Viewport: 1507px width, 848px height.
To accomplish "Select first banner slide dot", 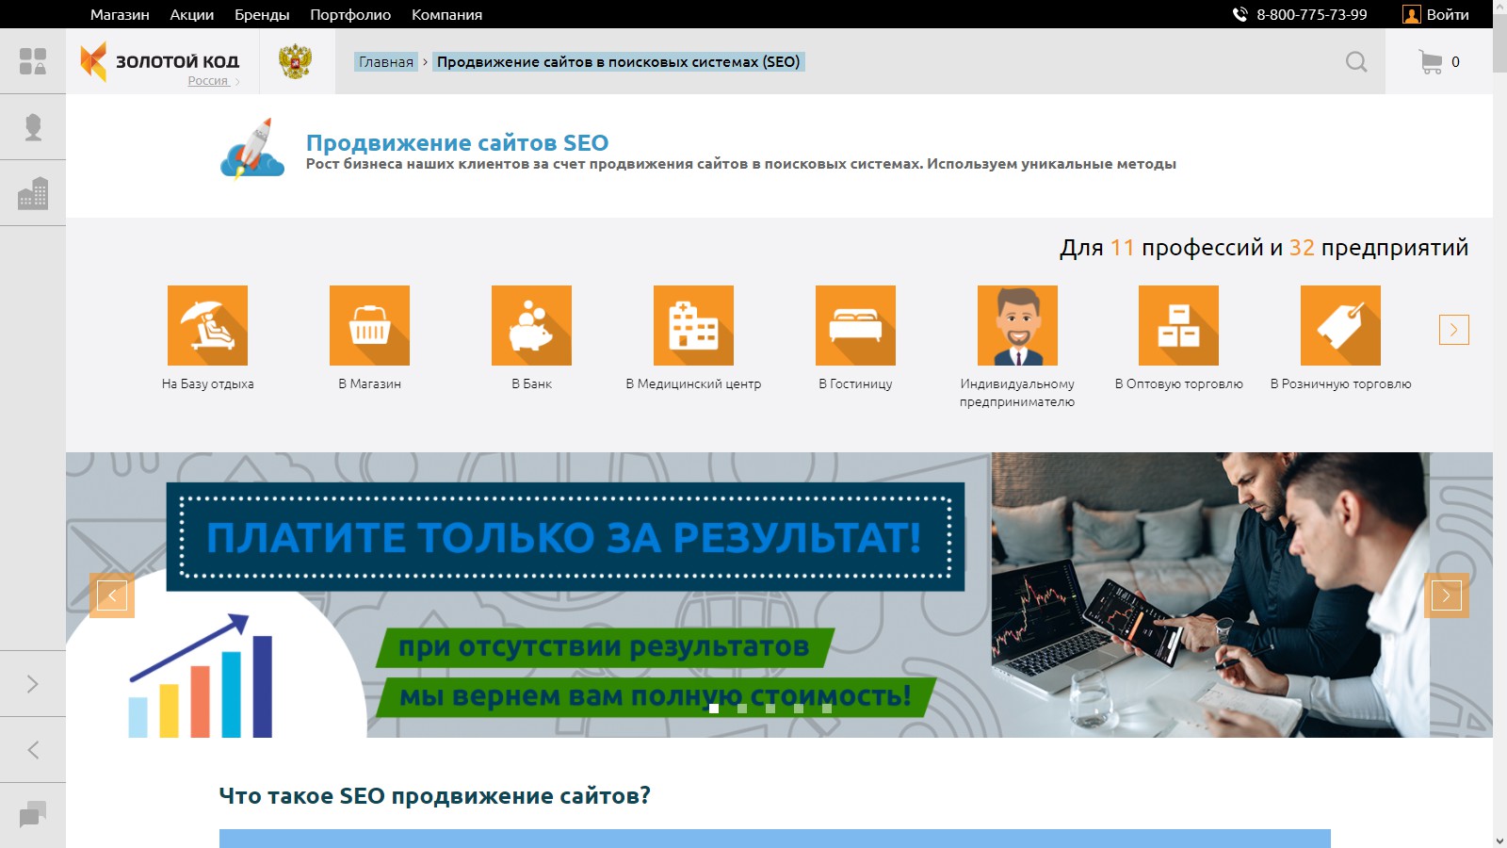I will point(714,709).
